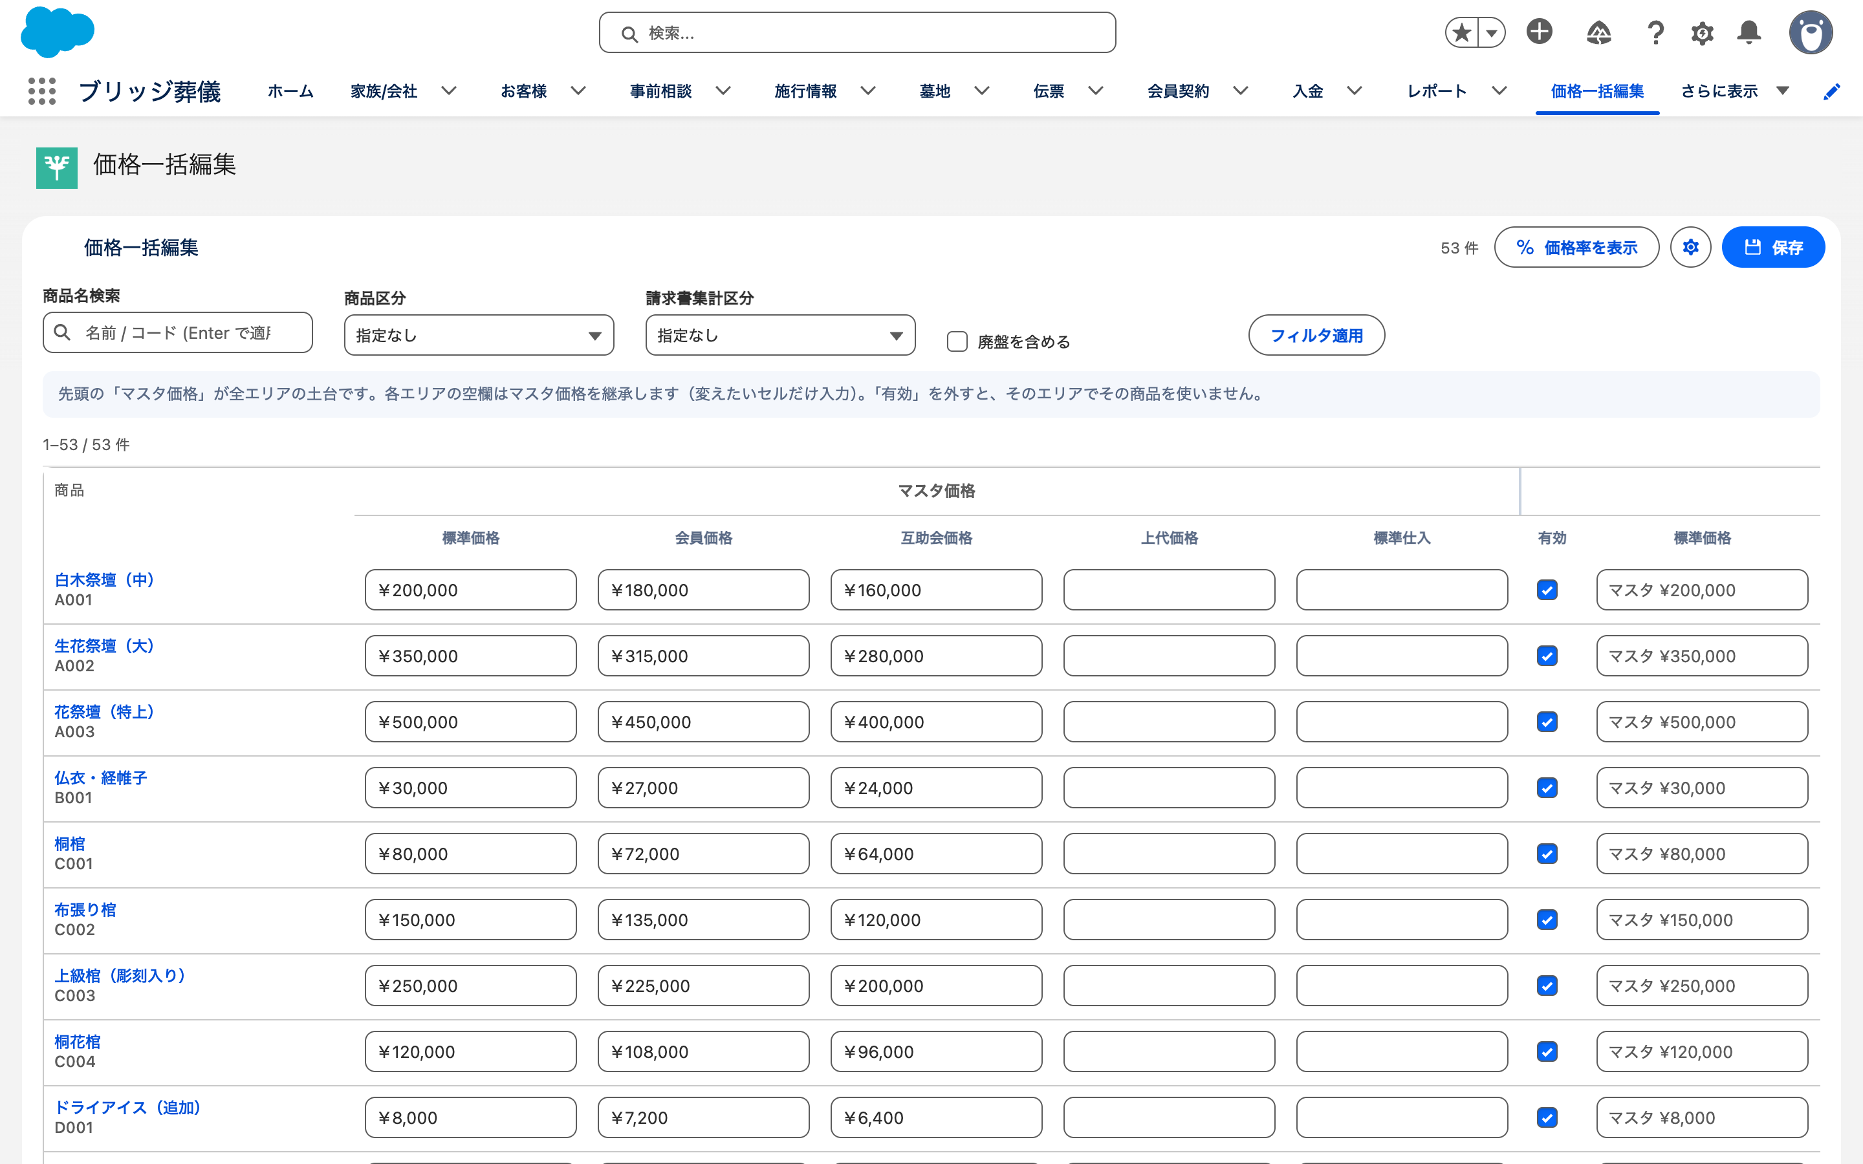Expand the 施行情報 tab chevron
Image resolution: width=1863 pixels, height=1164 pixels.
(867, 91)
